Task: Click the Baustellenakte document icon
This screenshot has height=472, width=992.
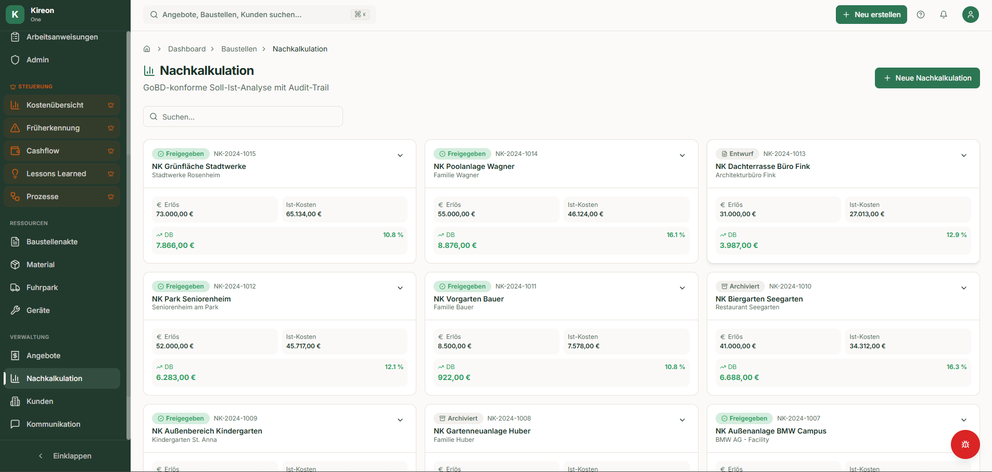Action: (15, 242)
